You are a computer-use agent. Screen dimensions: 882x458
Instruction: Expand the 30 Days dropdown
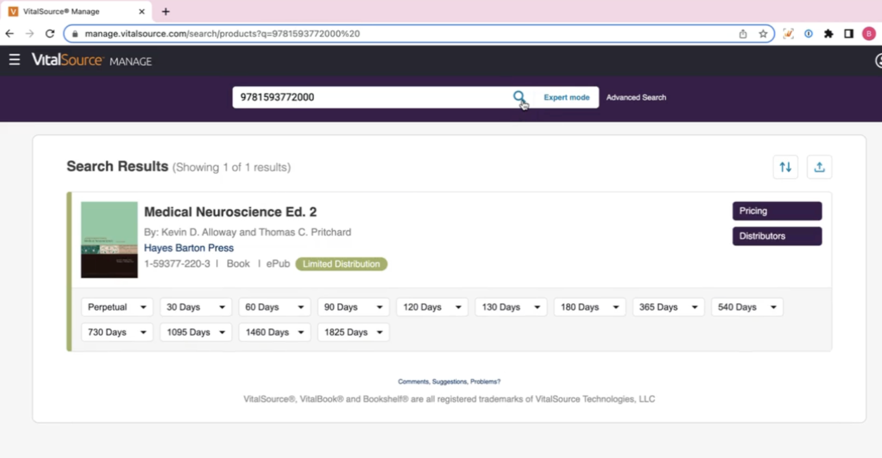coord(196,307)
